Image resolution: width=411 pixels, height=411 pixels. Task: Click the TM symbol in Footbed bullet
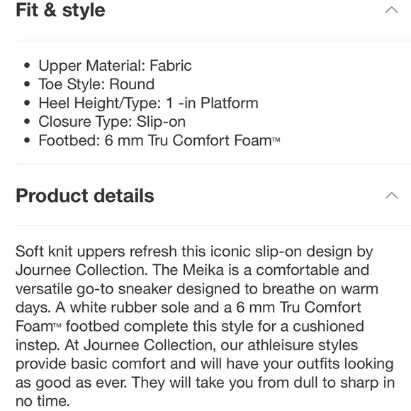click(x=276, y=140)
